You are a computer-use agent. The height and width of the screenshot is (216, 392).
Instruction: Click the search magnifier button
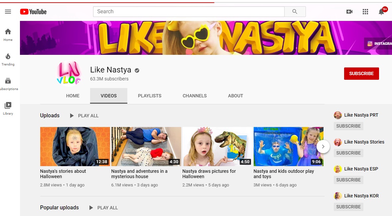point(295,12)
